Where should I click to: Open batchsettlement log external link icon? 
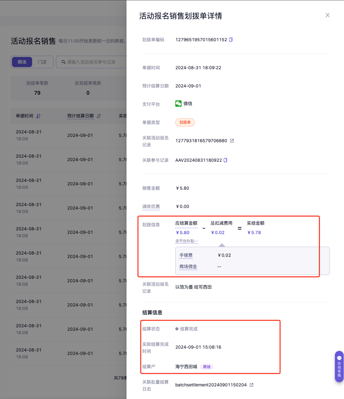251,385
